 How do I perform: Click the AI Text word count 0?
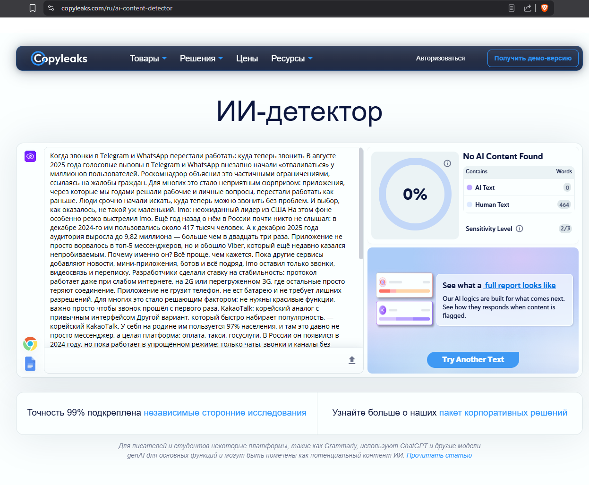[x=567, y=187]
